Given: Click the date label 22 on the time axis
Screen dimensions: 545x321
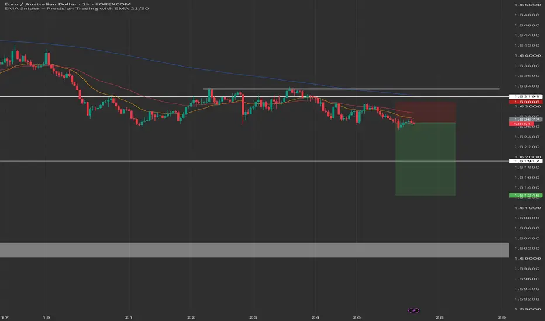Looking at the screenshot, I should click(x=191, y=317).
